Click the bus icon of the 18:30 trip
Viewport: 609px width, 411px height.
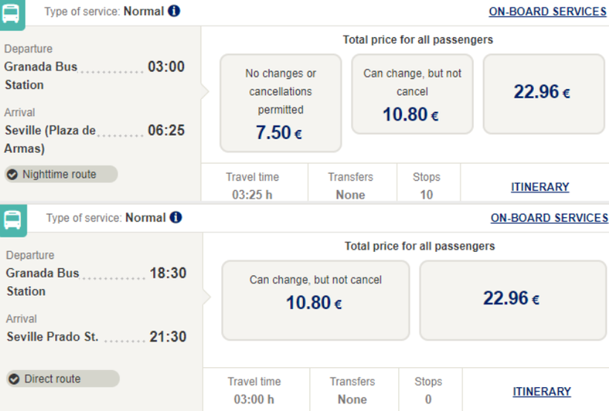(13, 219)
